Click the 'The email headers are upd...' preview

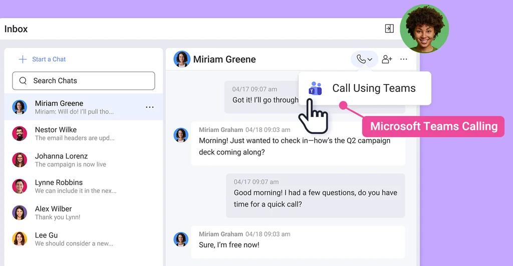click(75, 138)
